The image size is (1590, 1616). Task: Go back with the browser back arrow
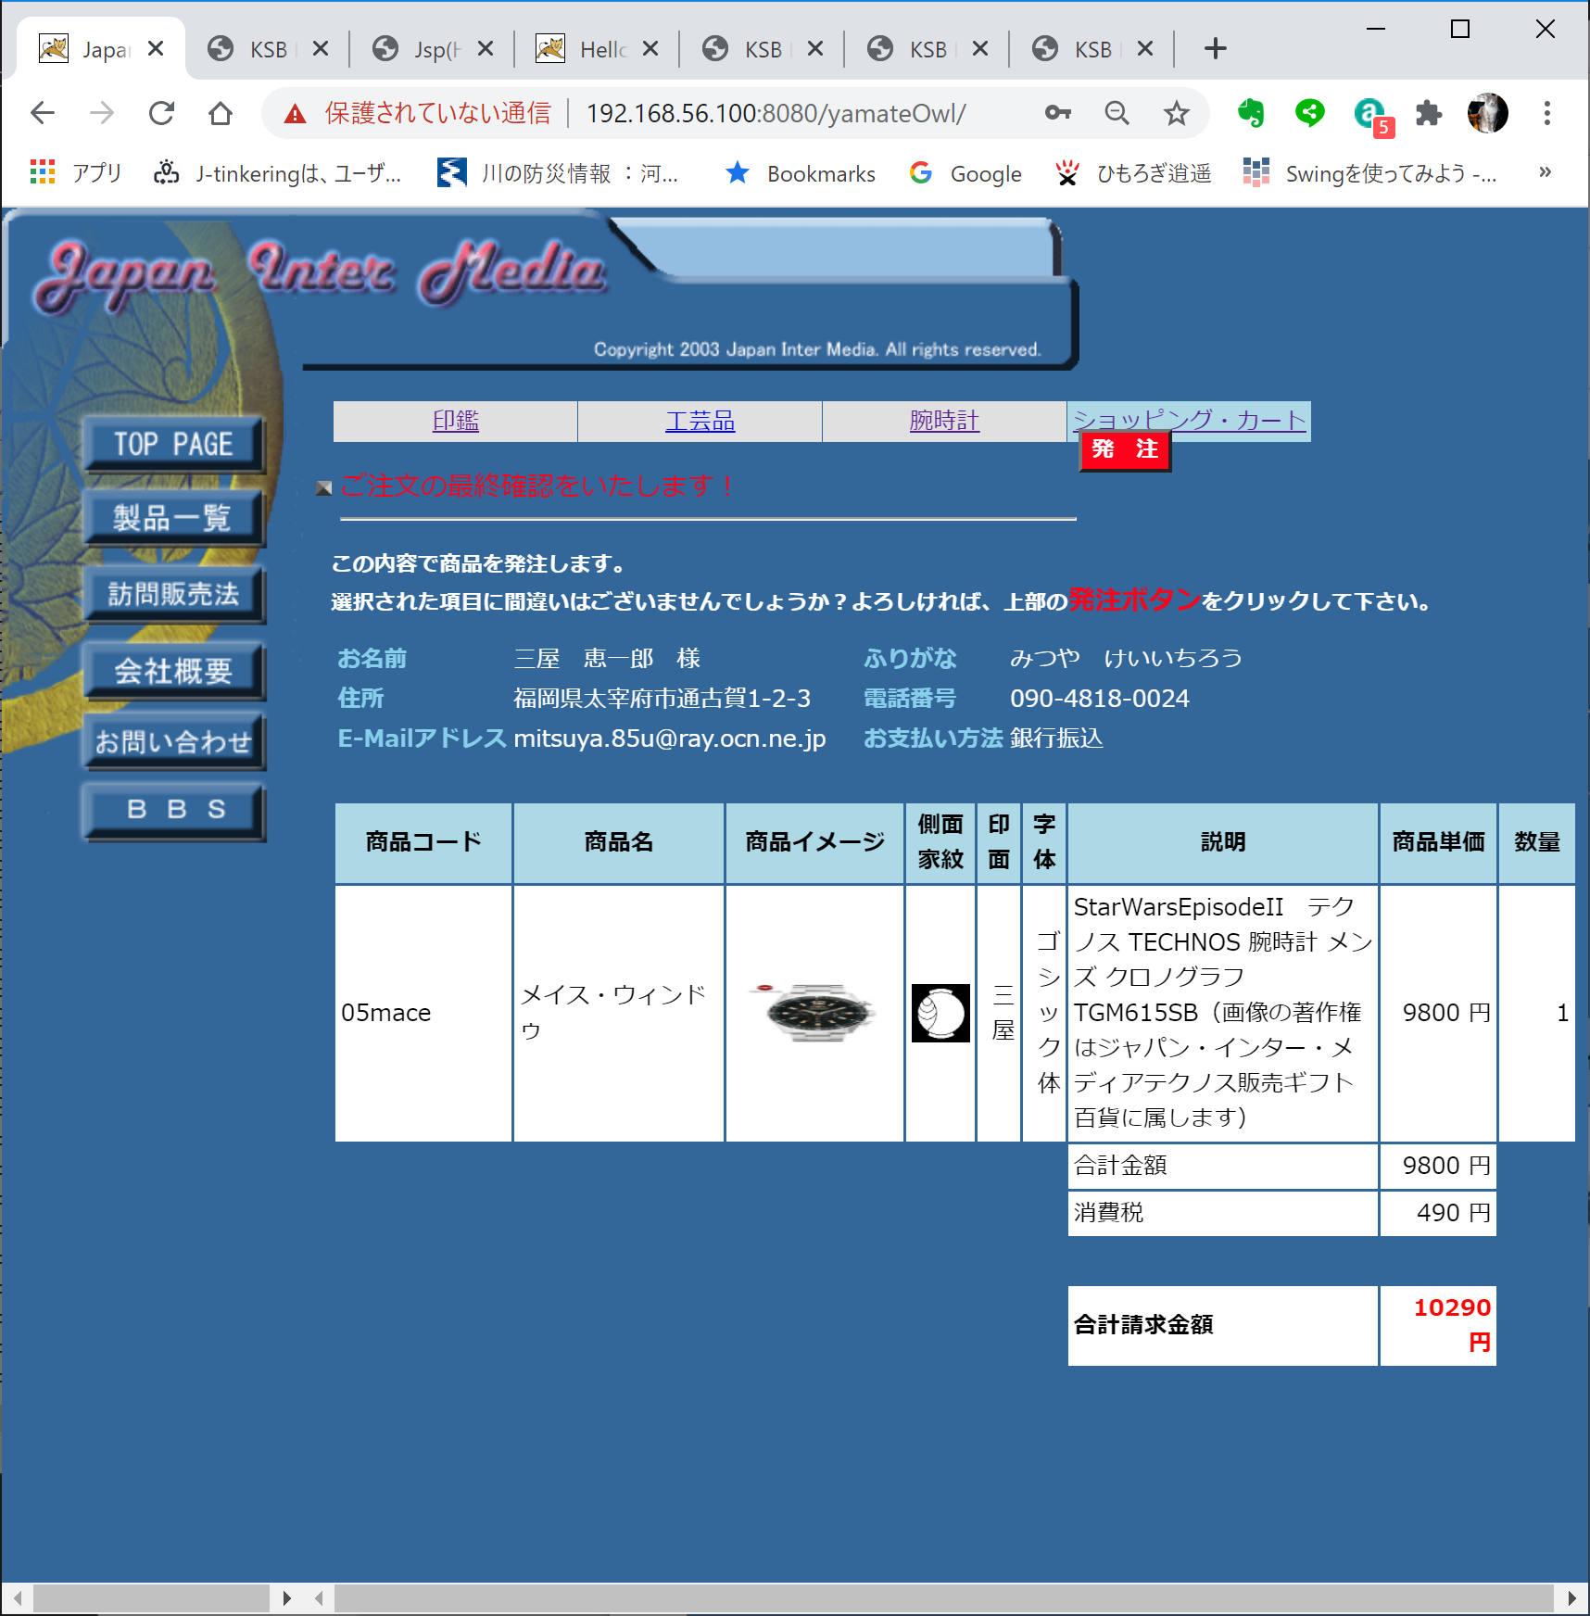43,113
